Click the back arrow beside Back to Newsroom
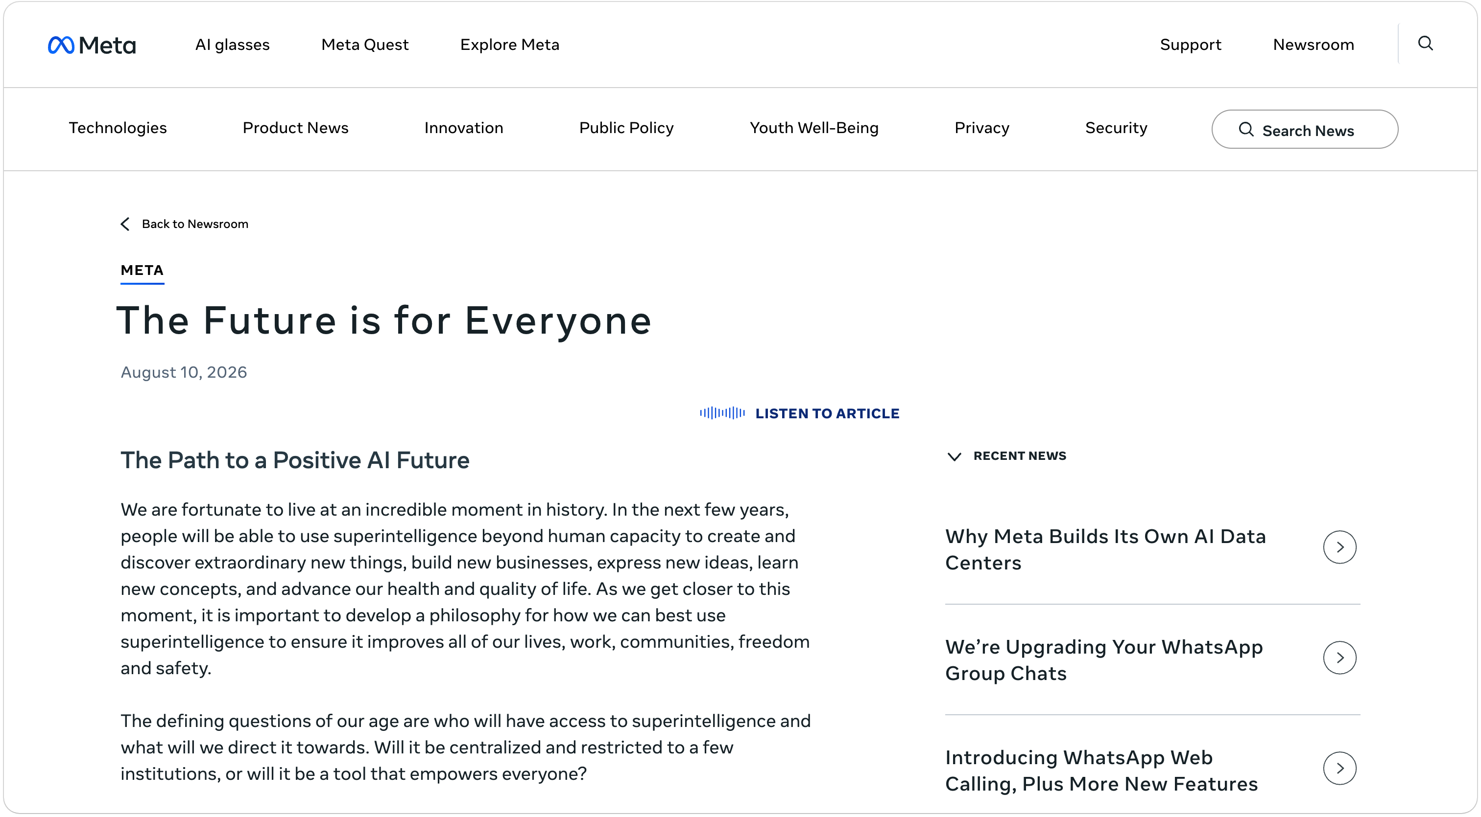This screenshot has height=817, width=1481. pyautogui.click(x=125, y=224)
